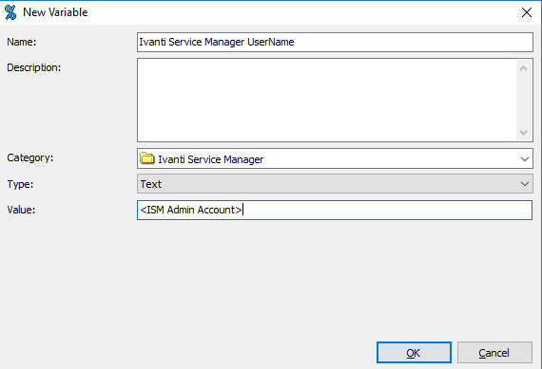Click the Type field showing Text

[335, 184]
